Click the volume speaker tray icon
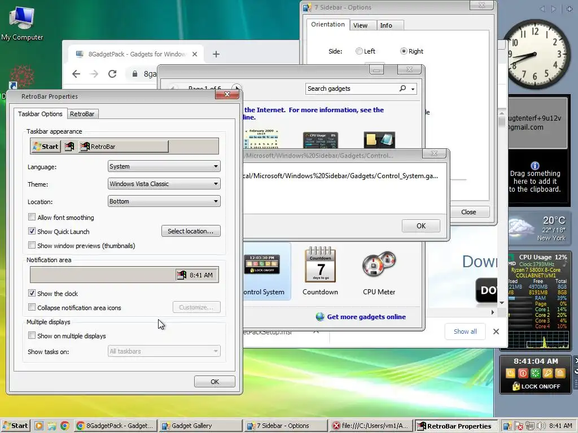This screenshot has width=578, height=433. (x=541, y=426)
